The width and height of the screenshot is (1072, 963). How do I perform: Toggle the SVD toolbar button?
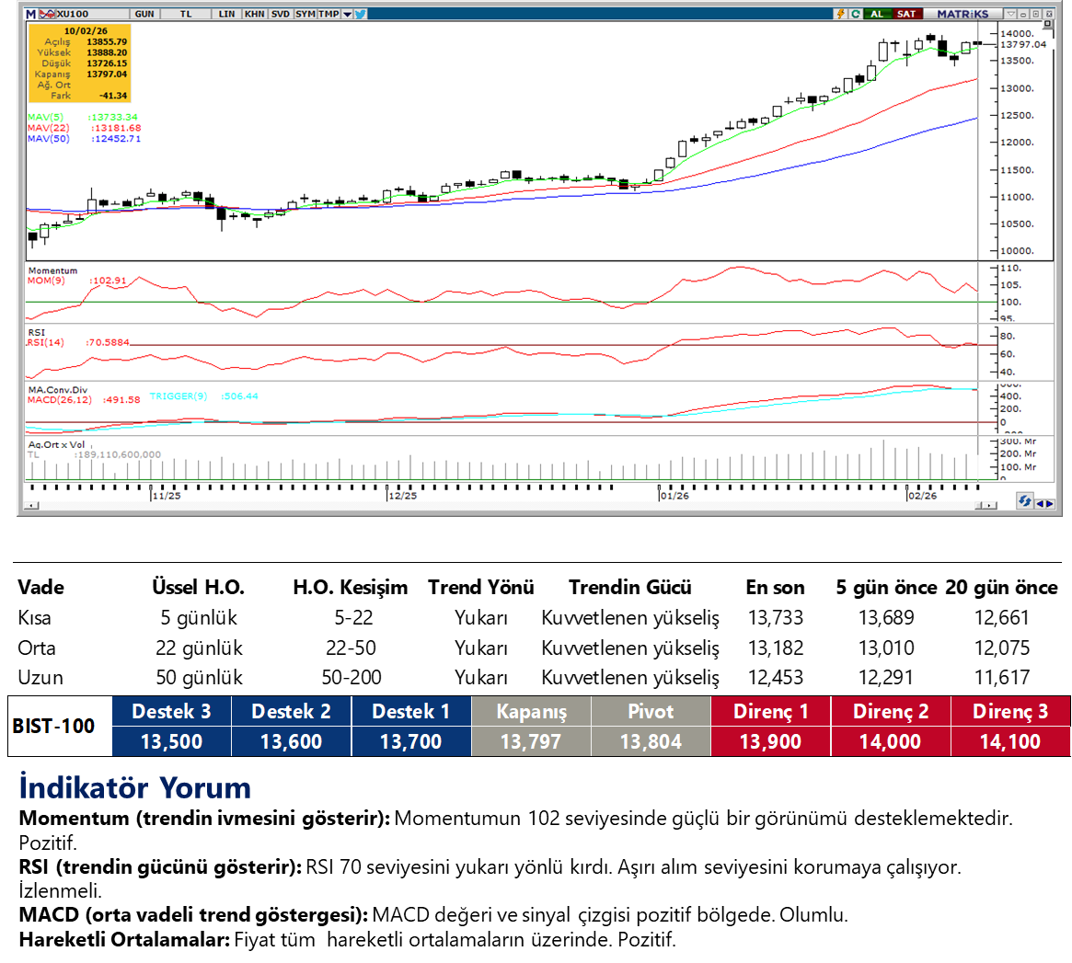click(280, 14)
